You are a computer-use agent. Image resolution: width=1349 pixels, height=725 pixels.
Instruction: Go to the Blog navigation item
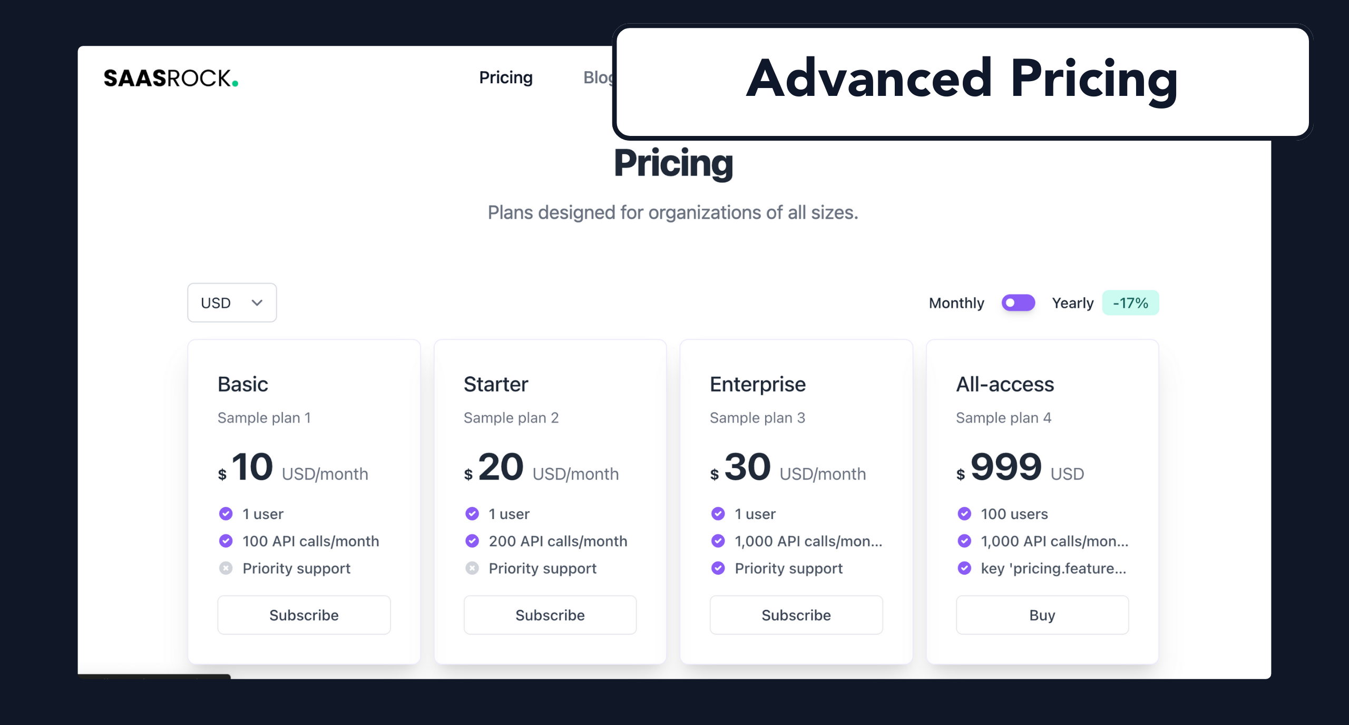coord(598,77)
